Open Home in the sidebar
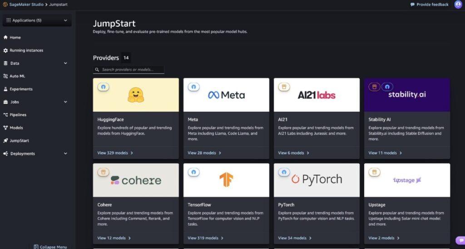This screenshot has height=249, width=465. 15,37
